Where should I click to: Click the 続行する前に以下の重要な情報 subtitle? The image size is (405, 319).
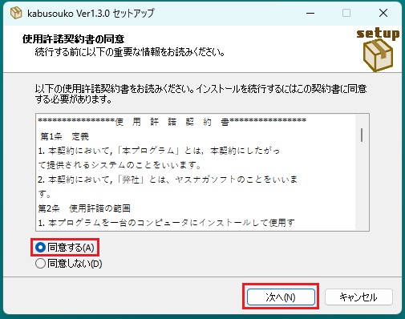pyautogui.click(x=130, y=52)
